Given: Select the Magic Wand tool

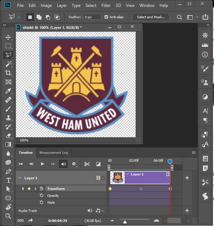Looking at the screenshot, I should (8, 64).
